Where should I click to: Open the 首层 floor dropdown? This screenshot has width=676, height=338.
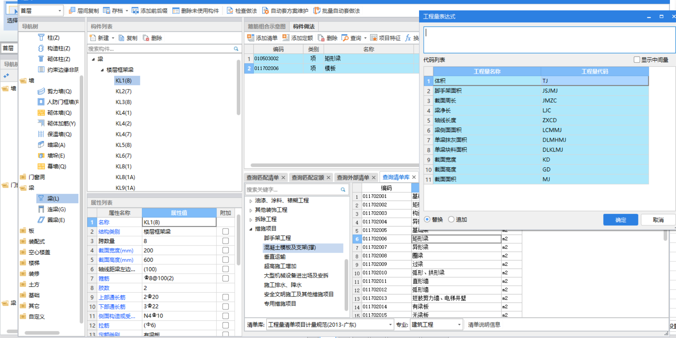pyautogui.click(x=59, y=11)
